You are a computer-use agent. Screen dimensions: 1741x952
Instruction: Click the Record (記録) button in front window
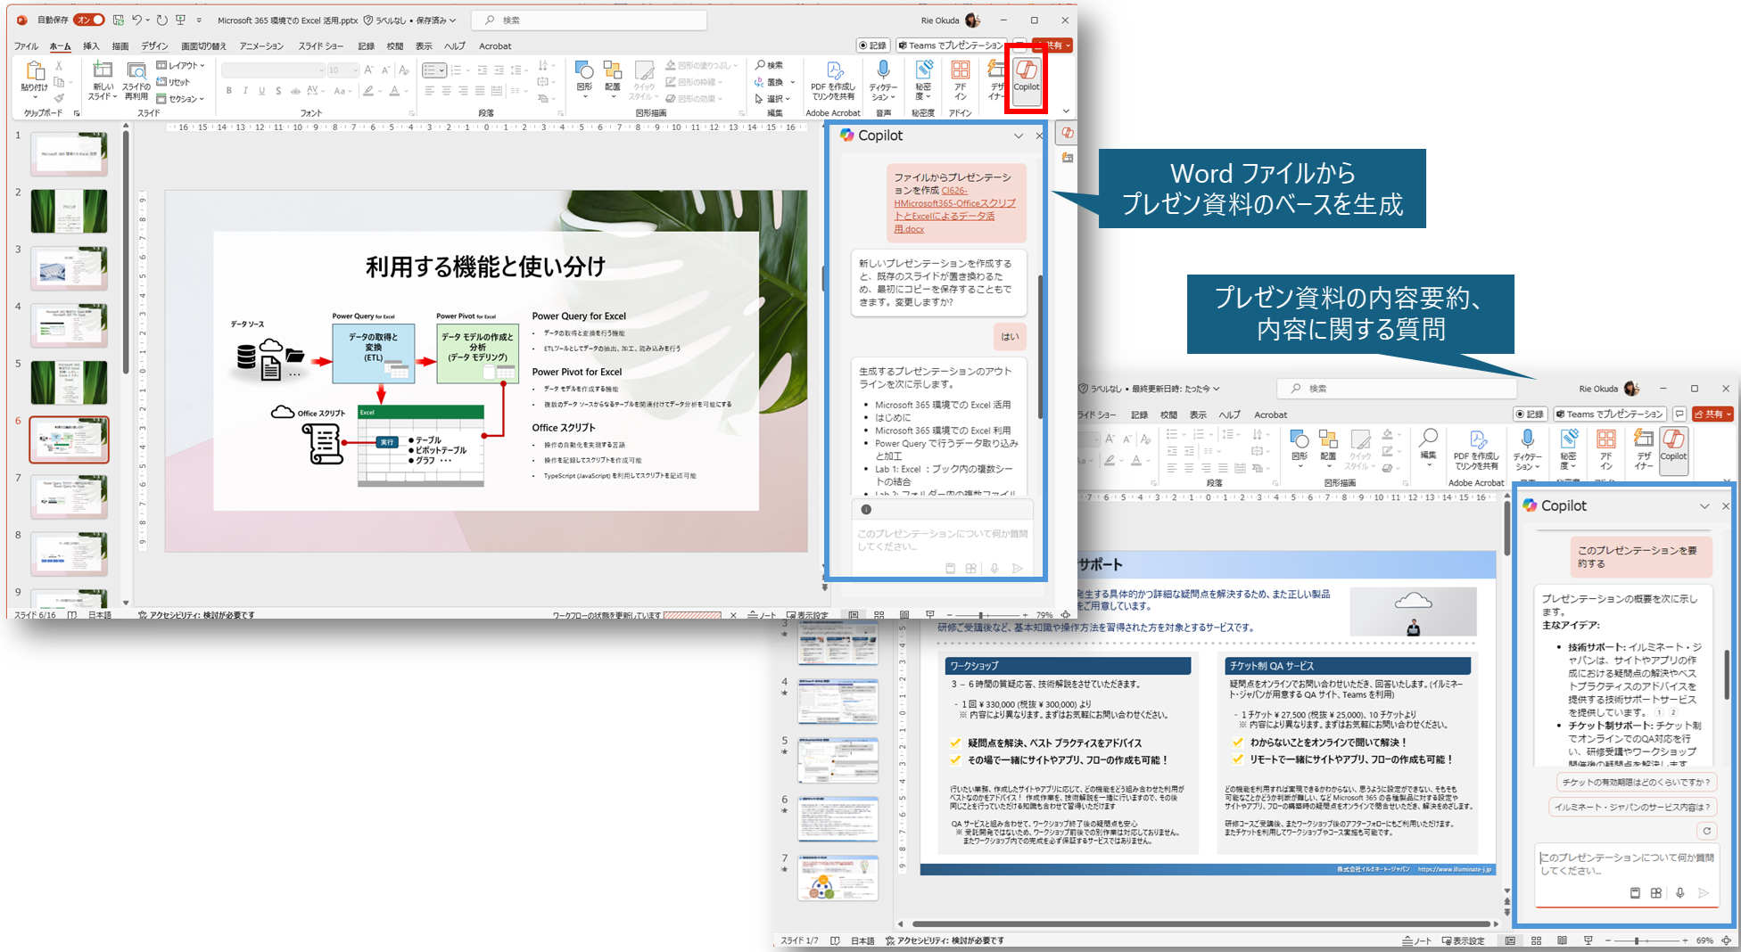pyautogui.click(x=874, y=45)
